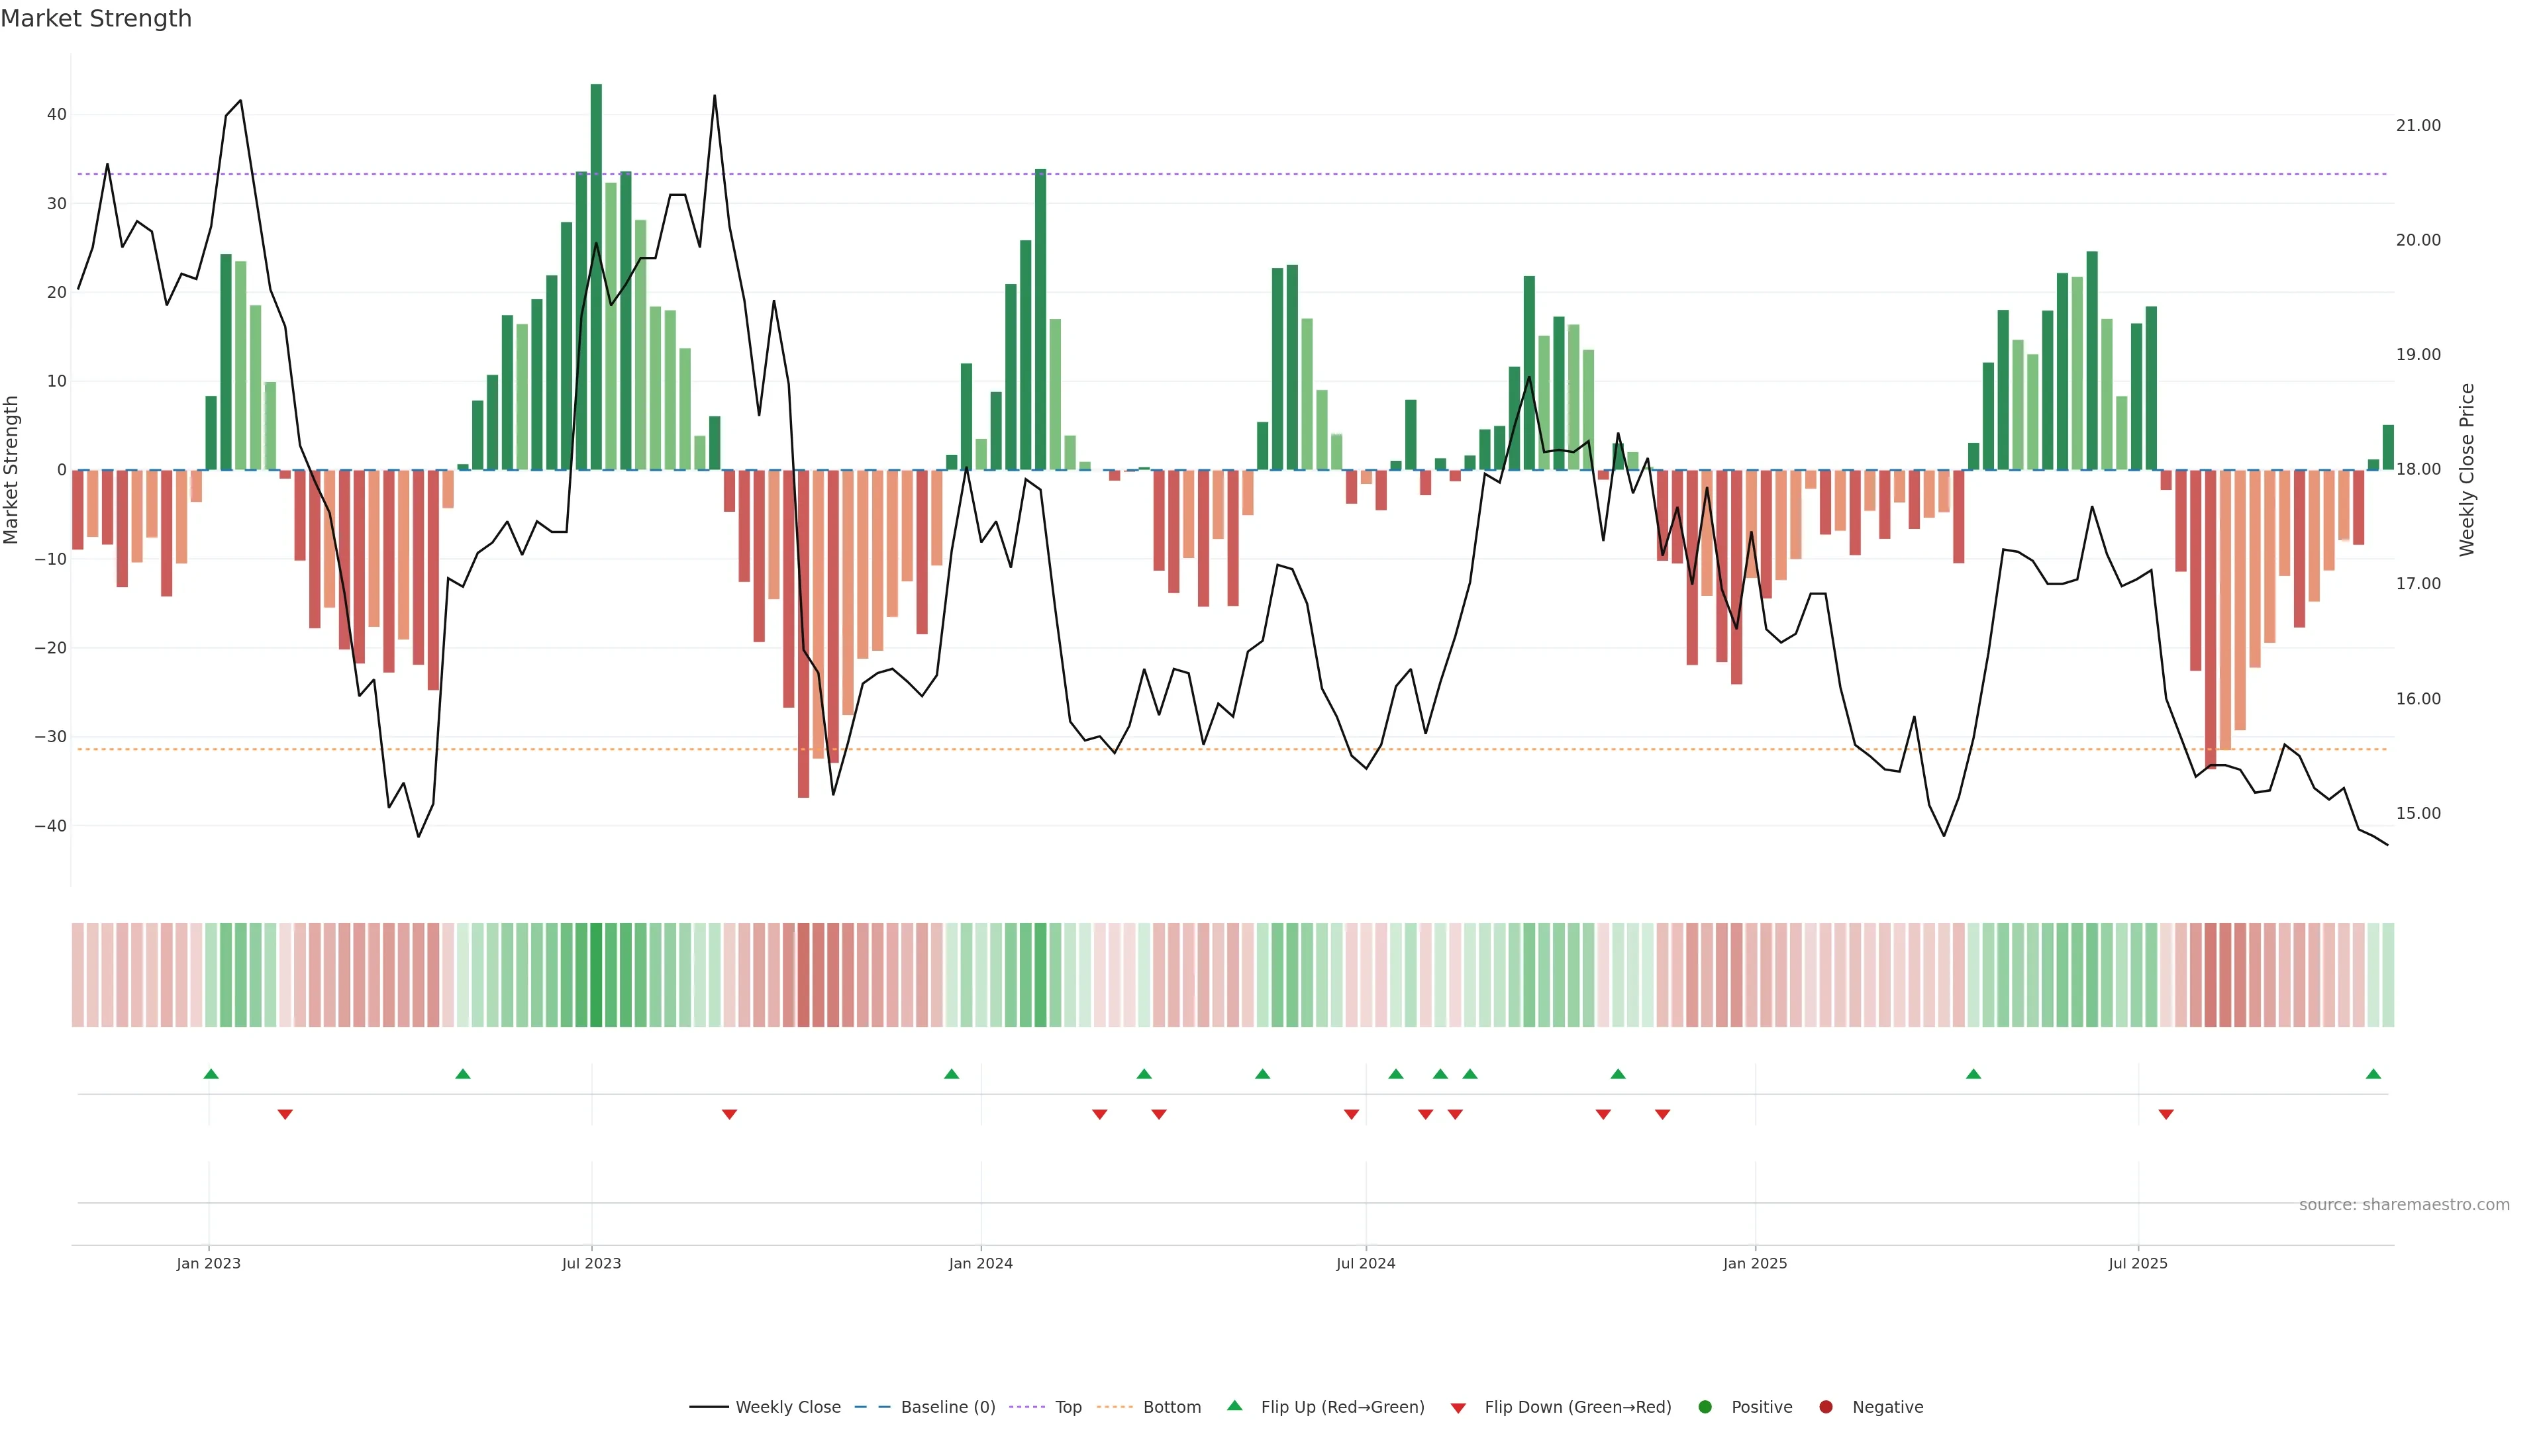Click the Jul 2024 x-axis label

click(x=1366, y=1263)
